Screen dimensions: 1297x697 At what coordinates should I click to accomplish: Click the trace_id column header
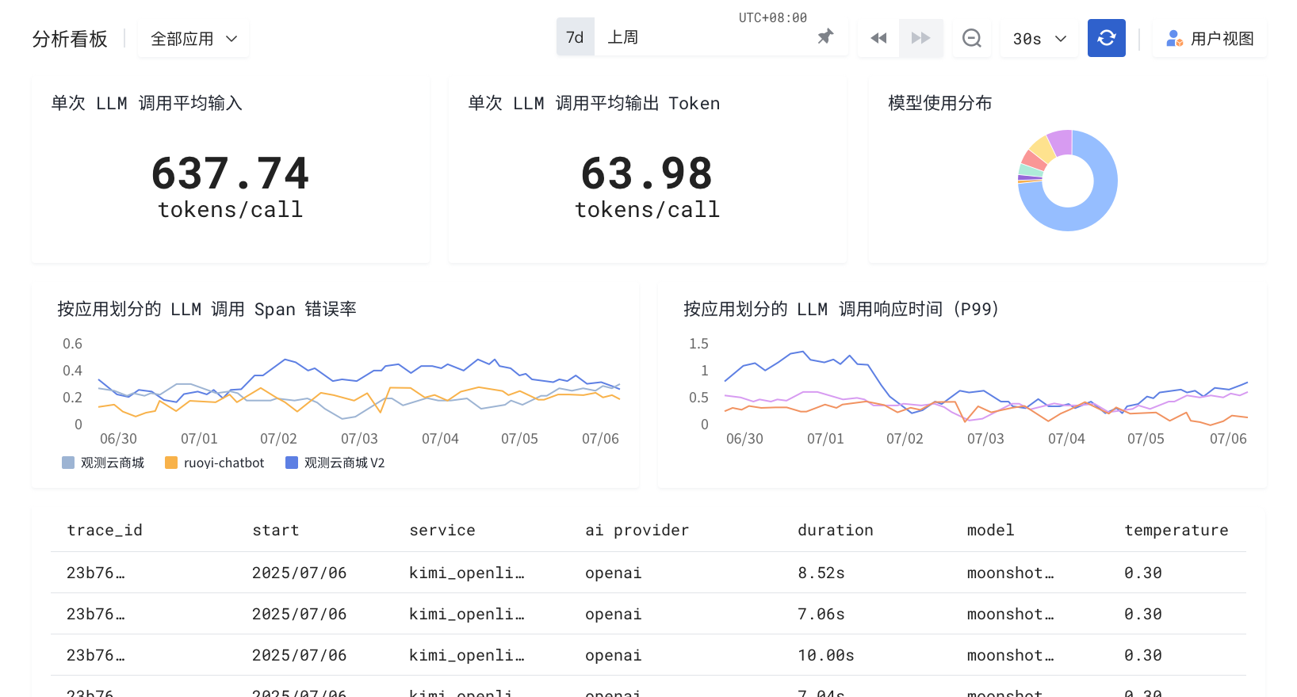[x=105, y=530]
